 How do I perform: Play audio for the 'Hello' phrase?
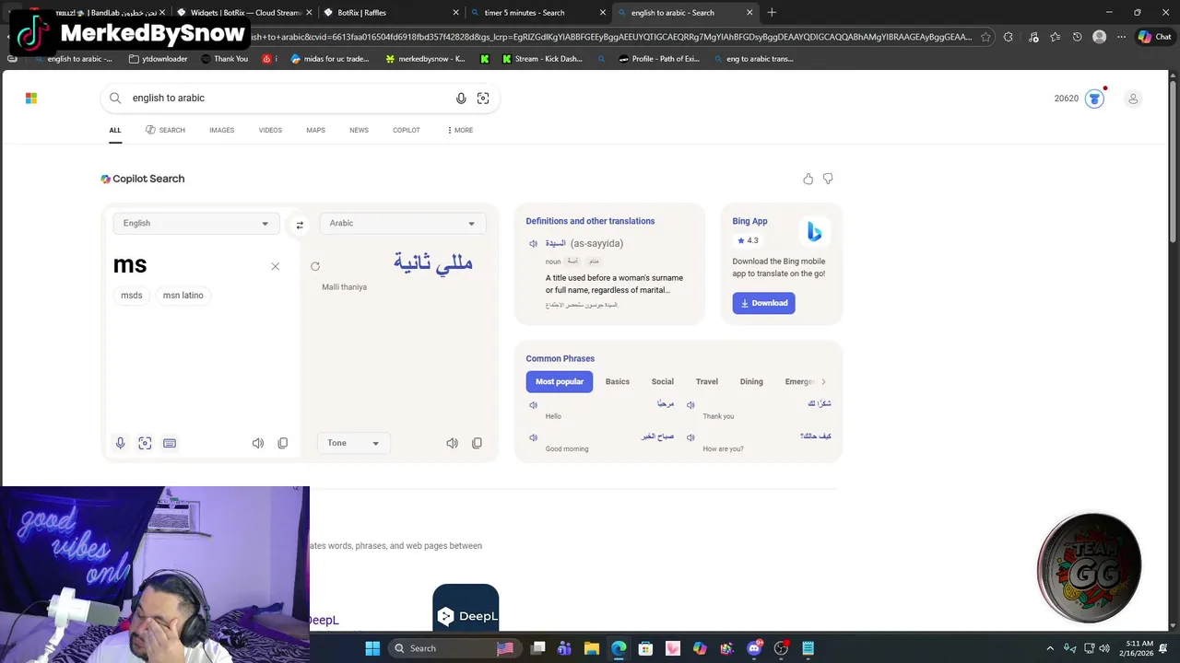533,405
